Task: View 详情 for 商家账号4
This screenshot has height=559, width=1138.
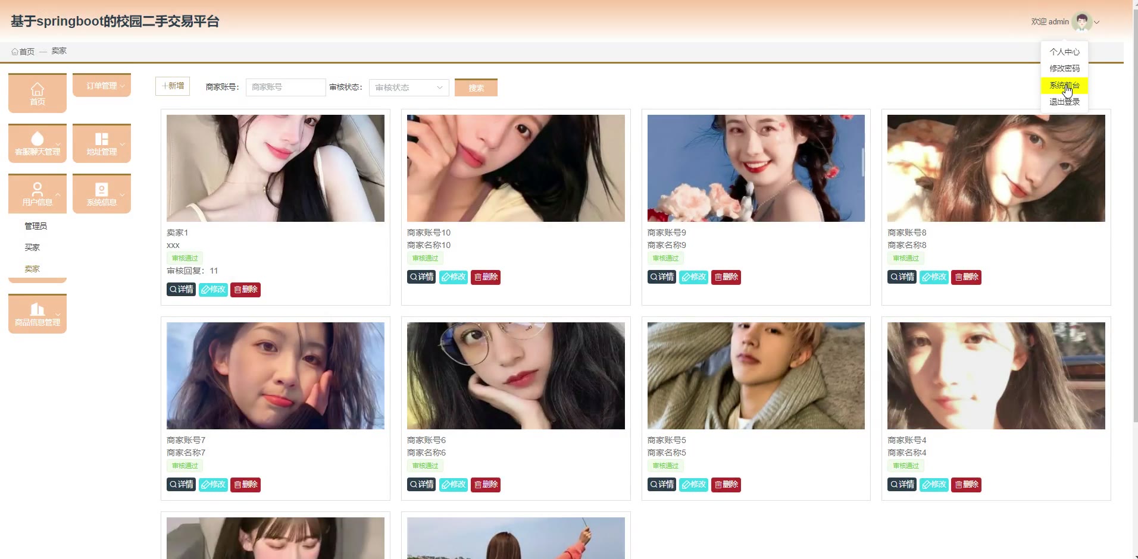Action: [x=902, y=485]
